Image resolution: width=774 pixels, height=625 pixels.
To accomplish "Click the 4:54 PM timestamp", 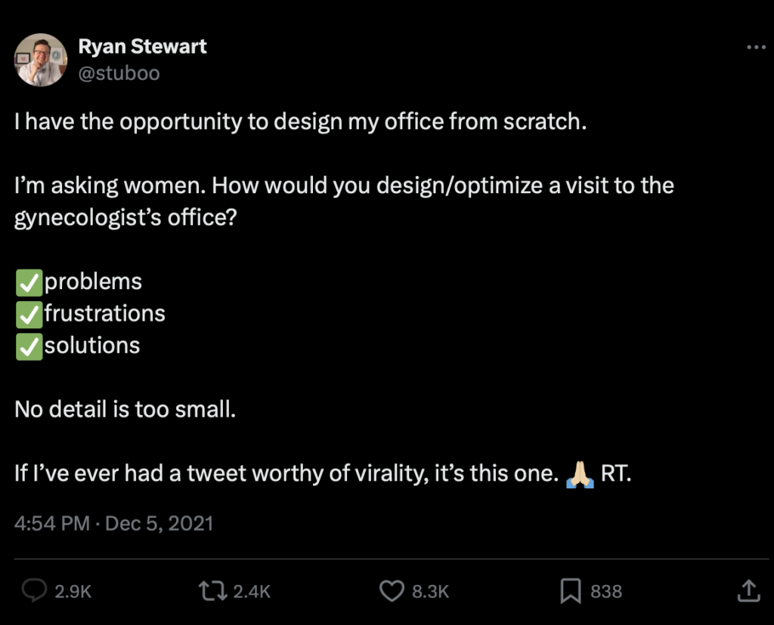I will (x=51, y=523).
